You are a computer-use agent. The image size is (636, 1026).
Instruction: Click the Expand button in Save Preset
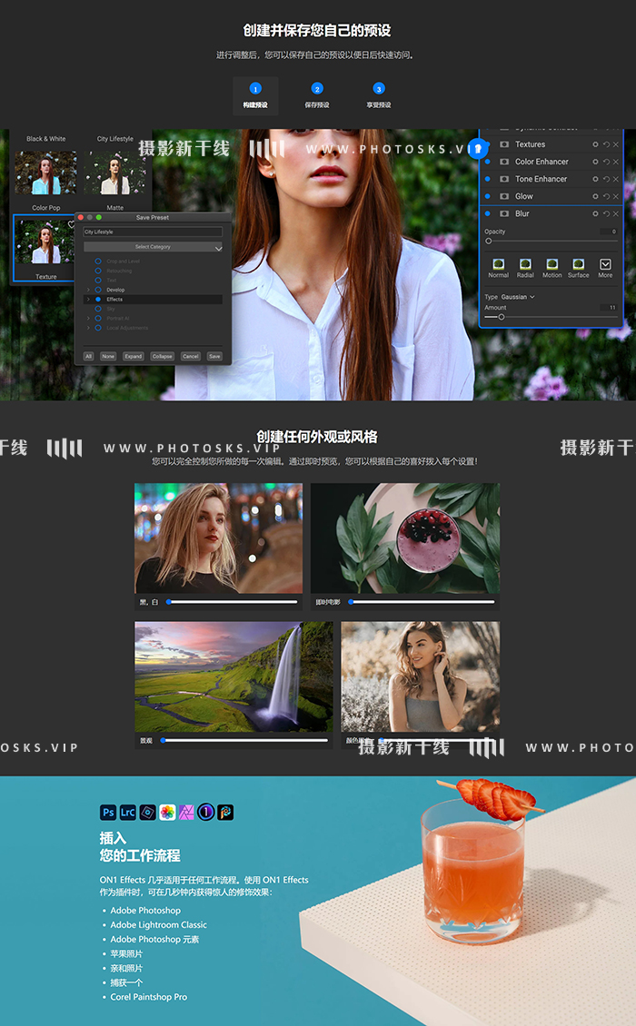134,357
